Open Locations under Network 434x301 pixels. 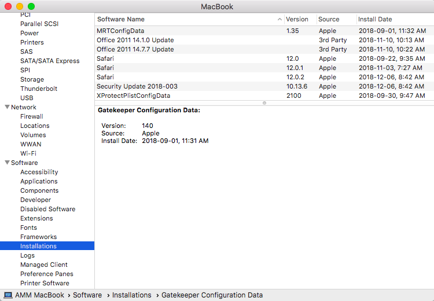tap(35, 126)
